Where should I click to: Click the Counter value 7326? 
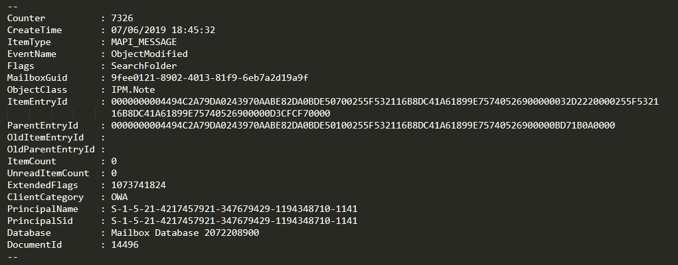[x=122, y=18]
